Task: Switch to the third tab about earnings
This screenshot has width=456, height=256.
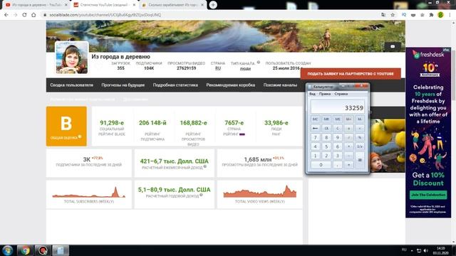Action: pyautogui.click(x=173, y=5)
